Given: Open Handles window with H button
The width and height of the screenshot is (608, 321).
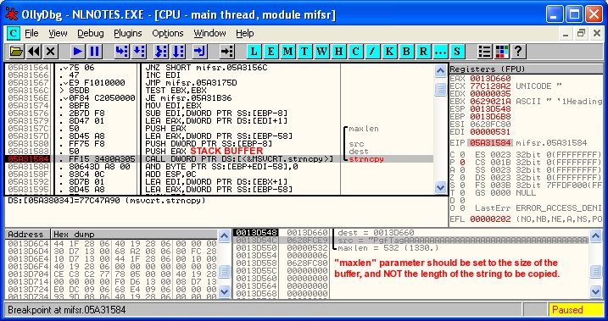Looking at the screenshot, I should click(338, 51).
